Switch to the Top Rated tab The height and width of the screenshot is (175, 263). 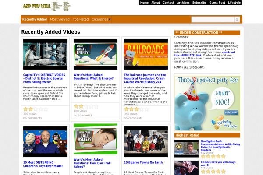tap(81, 19)
